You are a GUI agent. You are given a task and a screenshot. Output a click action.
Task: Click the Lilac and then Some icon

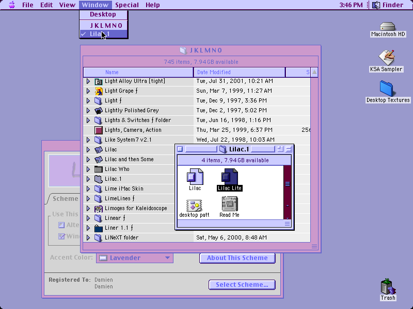(98, 160)
